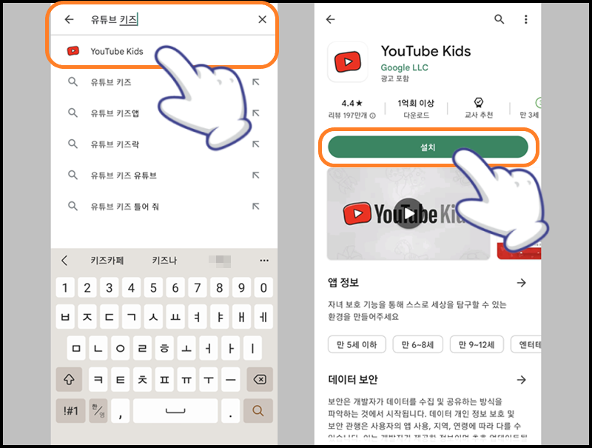Tap back arrow in search screen

tap(69, 19)
